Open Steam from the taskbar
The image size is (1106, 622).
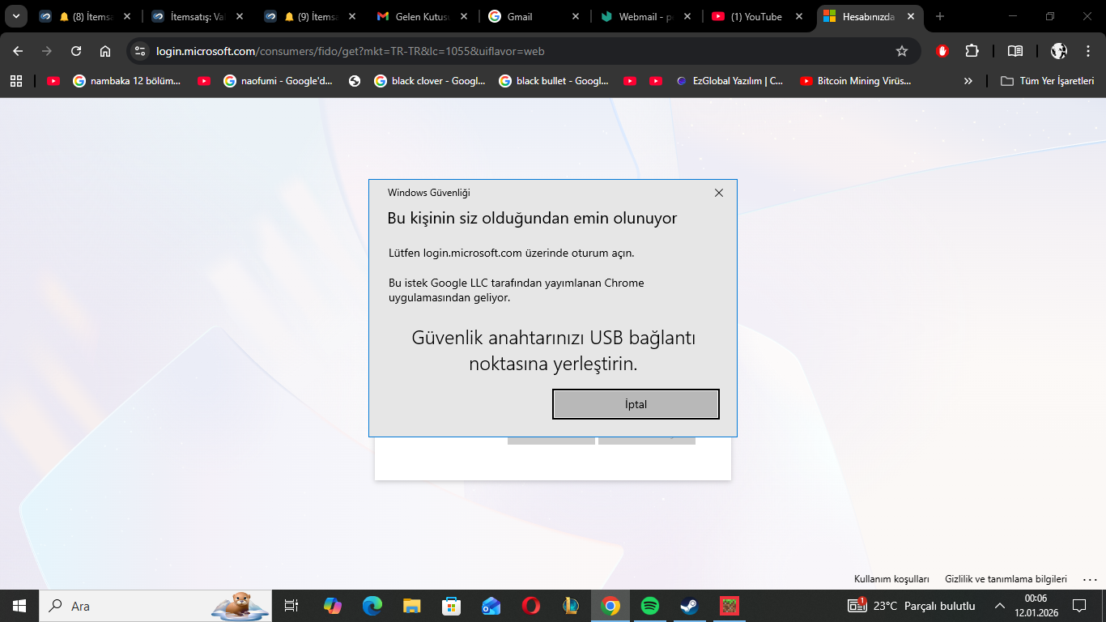[x=690, y=606]
